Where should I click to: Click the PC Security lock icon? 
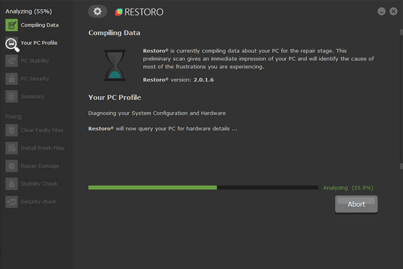(12, 79)
